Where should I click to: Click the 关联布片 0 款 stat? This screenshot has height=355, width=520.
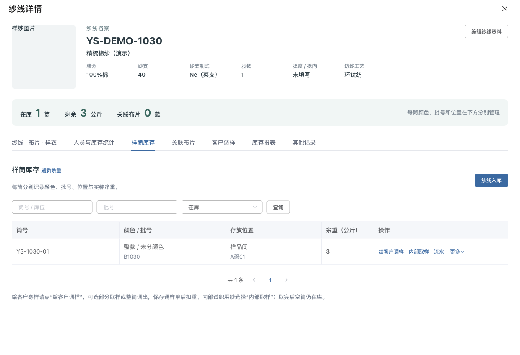(x=139, y=113)
